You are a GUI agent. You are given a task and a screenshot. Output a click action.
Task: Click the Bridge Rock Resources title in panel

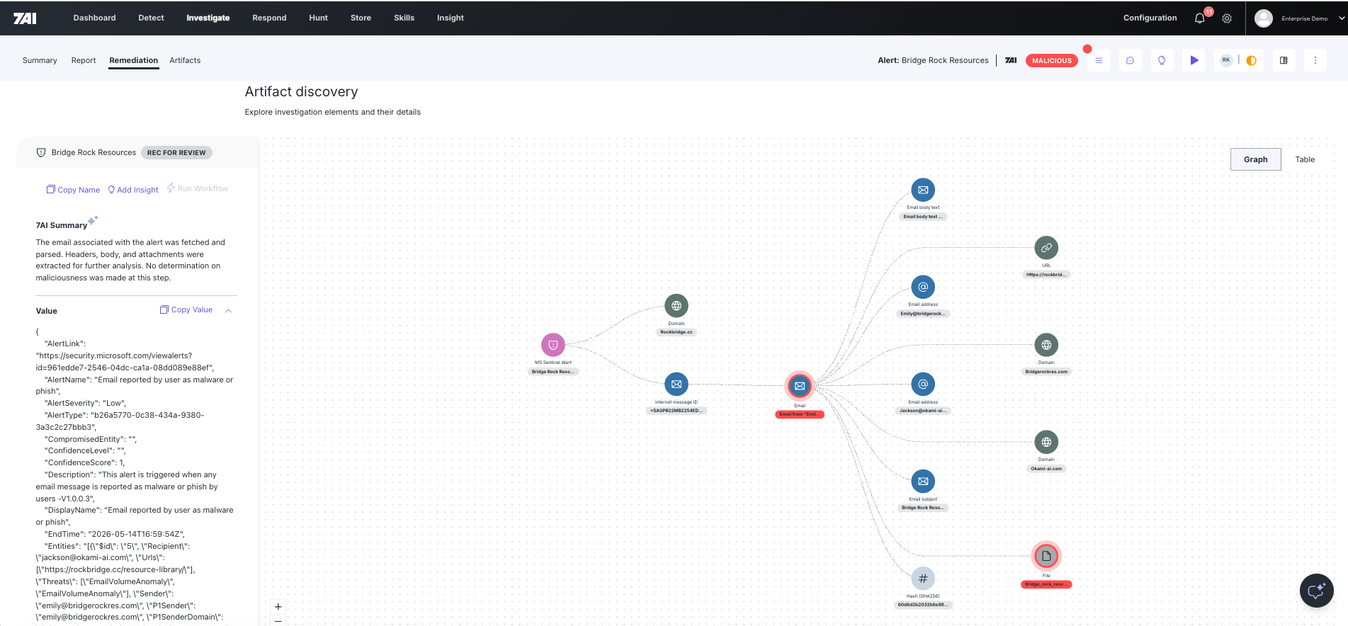click(94, 152)
